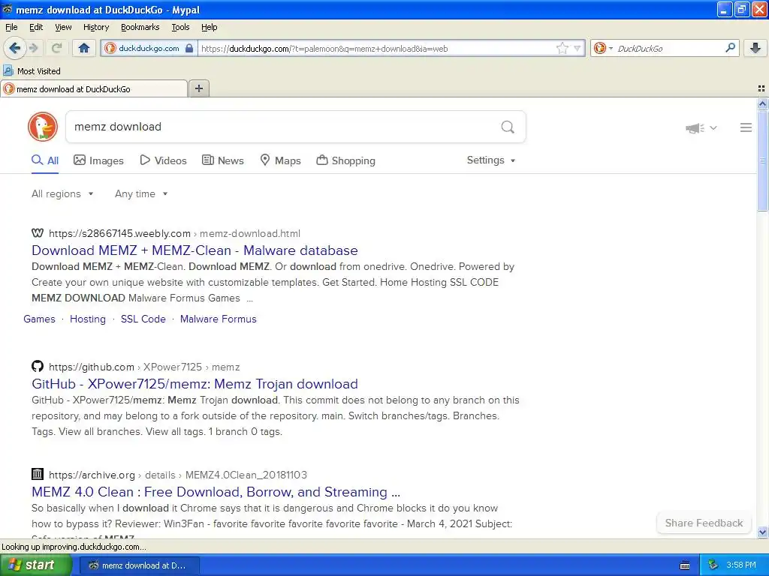
Task: Click the scrollbar down arrow
Action: pyautogui.click(x=762, y=532)
